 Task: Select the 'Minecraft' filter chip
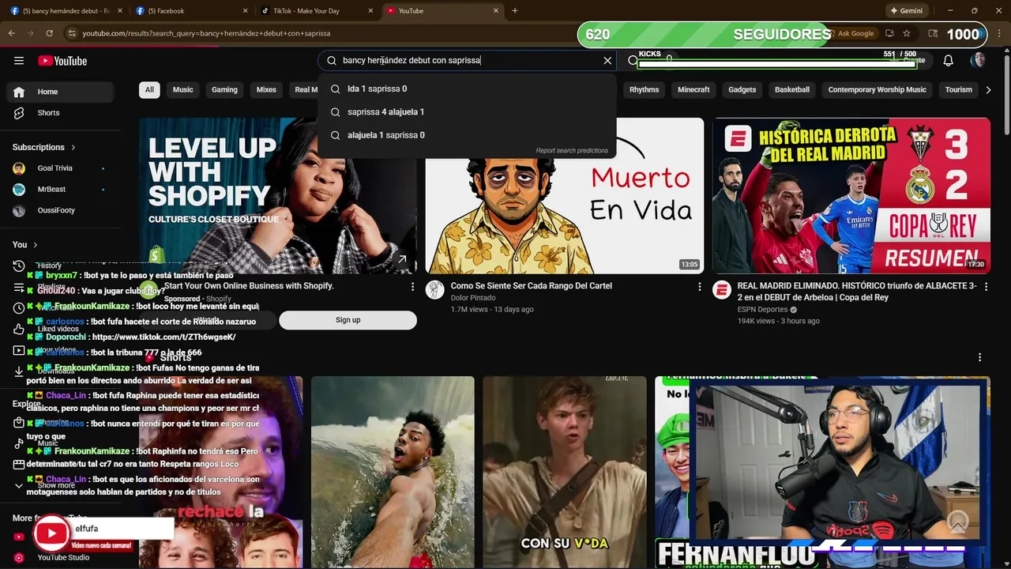(693, 89)
